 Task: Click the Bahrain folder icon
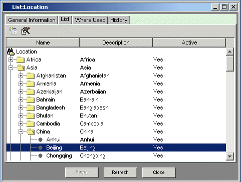click(31, 99)
